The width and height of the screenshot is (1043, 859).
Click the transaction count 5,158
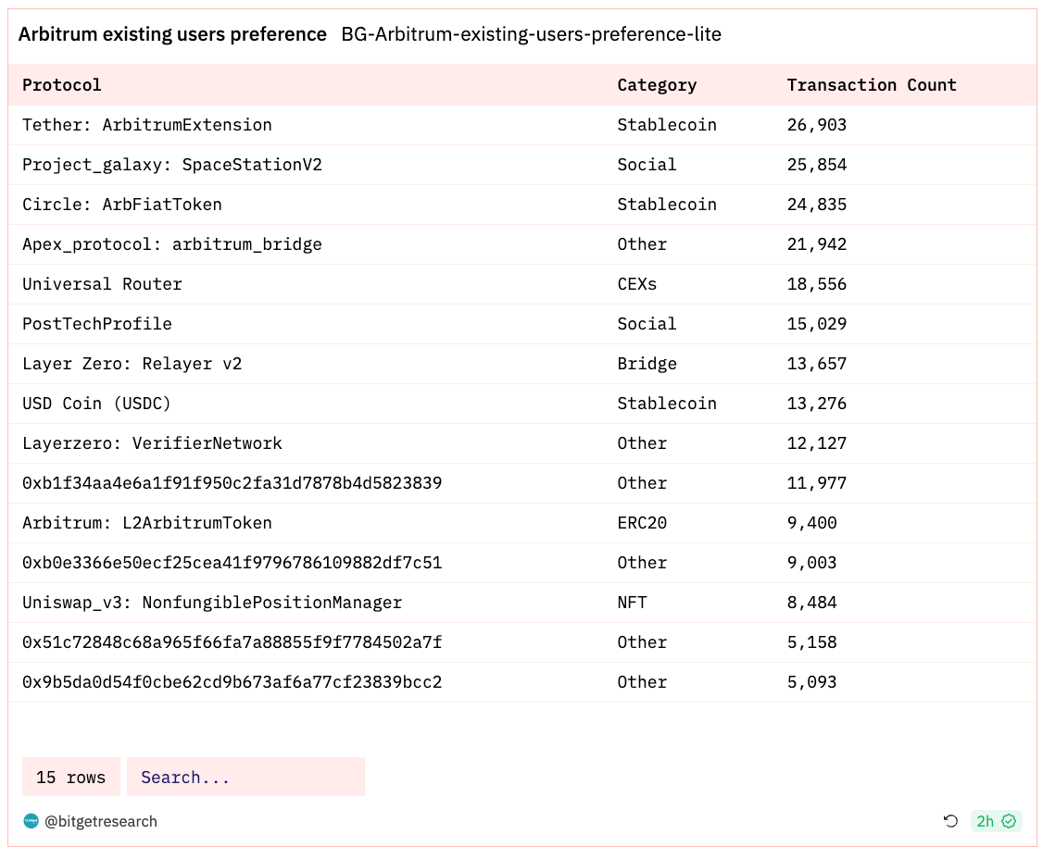(x=812, y=643)
